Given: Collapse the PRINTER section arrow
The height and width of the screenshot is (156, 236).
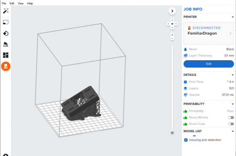Looking at the screenshot, I should [x=233, y=17].
